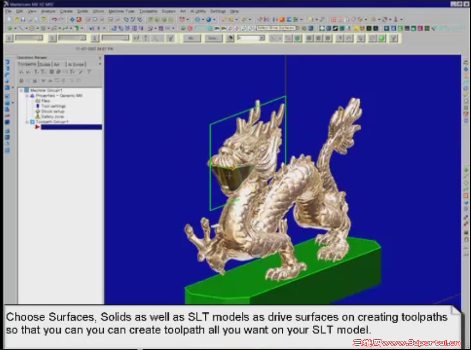Click the Select Drive Surfaces prompt box

tap(276, 27)
